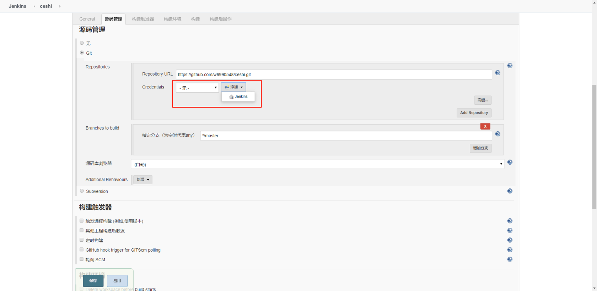The image size is (597, 291).
Task: Click the */master branch input field
Action: click(346, 136)
